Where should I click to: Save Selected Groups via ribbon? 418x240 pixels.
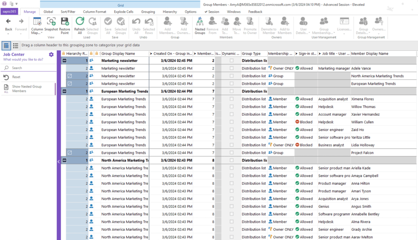120,26
